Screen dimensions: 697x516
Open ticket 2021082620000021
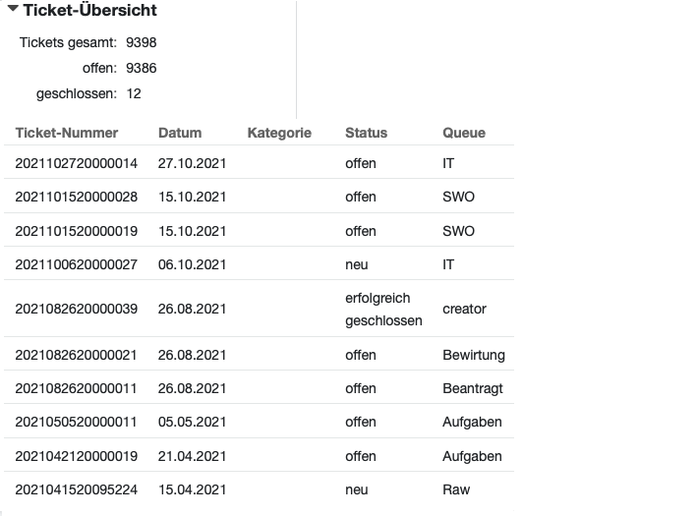tap(76, 355)
